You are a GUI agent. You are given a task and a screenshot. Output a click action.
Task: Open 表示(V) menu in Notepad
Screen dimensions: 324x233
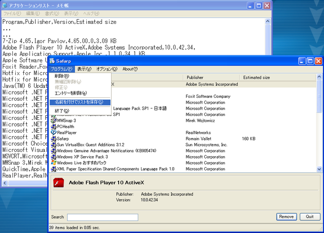tap(71, 13)
